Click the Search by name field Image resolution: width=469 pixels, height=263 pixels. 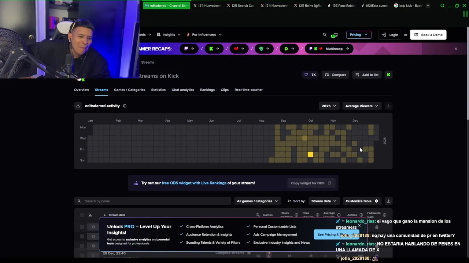[152, 201]
